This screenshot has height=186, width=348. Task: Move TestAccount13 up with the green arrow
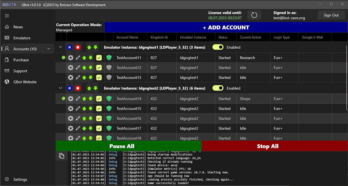click(84, 77)
